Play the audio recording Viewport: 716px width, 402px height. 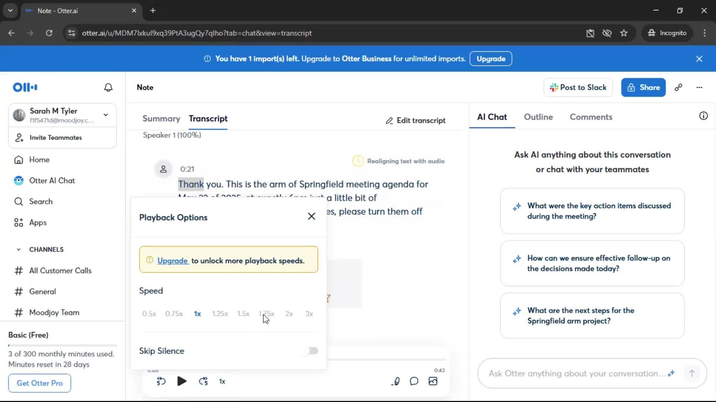pos(182,381)
